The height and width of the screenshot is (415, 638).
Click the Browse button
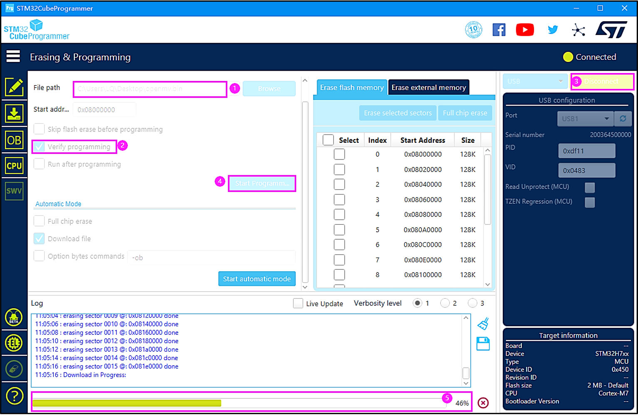click(269, 88)
